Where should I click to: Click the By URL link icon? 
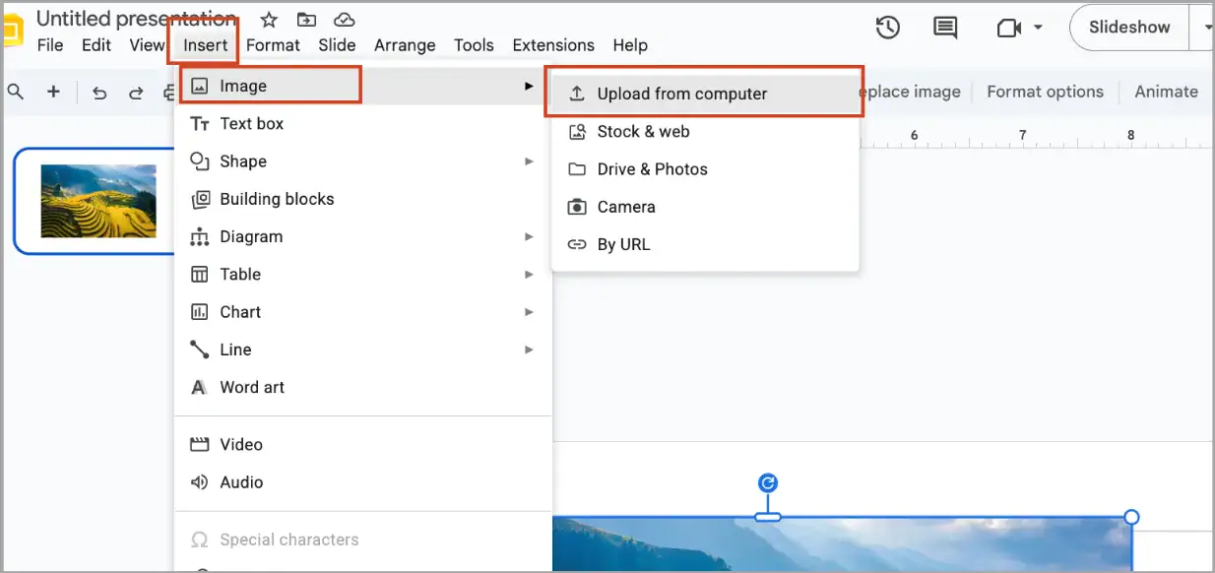(578, 244)
